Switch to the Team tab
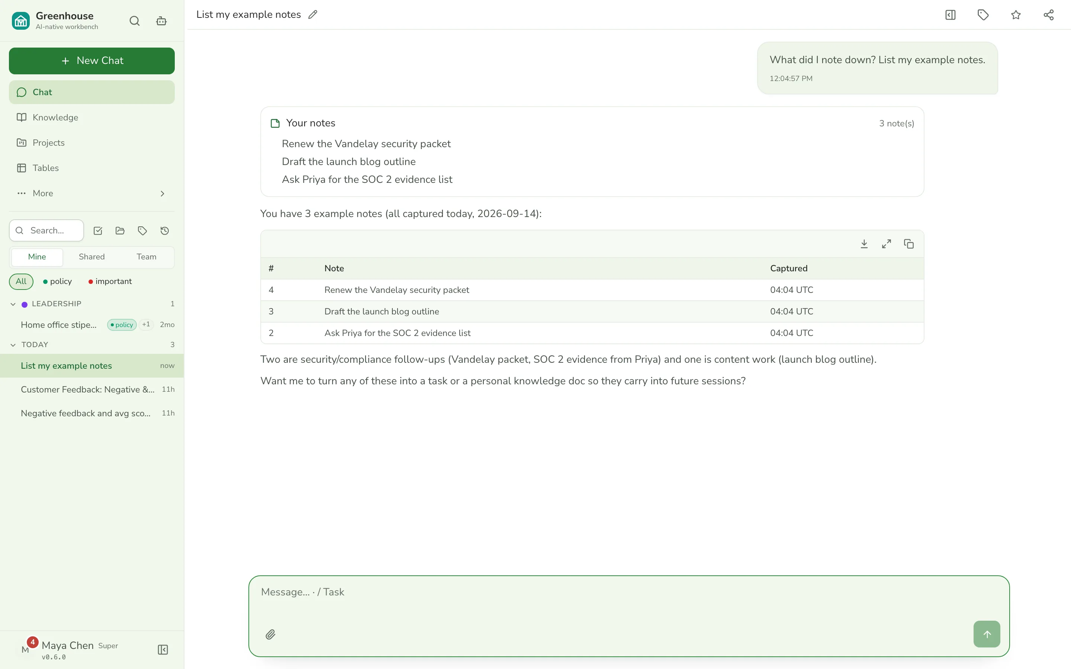Image resolution: width=1071 pixels, height=669 pixels. click(147, 256)
